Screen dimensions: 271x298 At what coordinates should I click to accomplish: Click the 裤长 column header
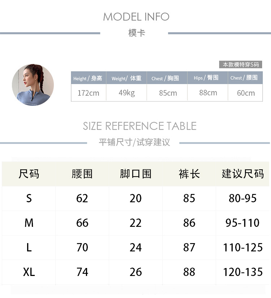click(189, 174)
